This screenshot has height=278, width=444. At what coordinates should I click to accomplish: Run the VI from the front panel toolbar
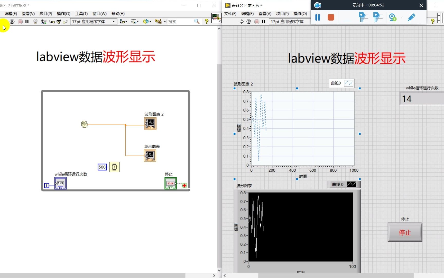(x=242, y=22)
